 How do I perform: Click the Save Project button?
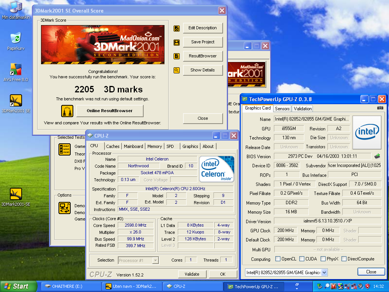(x=203, y=42)
